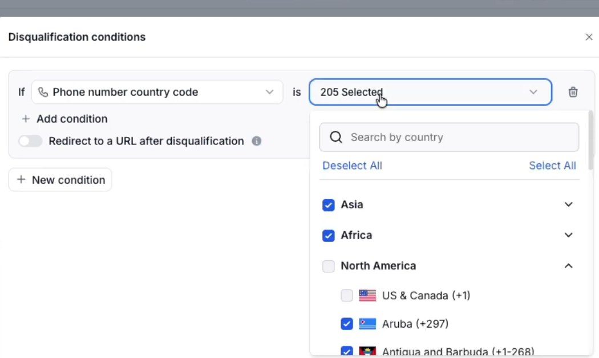Click the Deselect All link
The image size is (599, 358).
tap(352, 166)
